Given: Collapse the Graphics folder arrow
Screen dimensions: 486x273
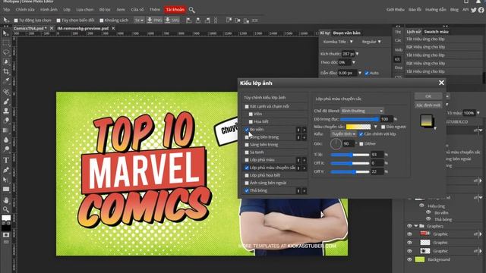Looking at the screenshot, I should [416, 226].
